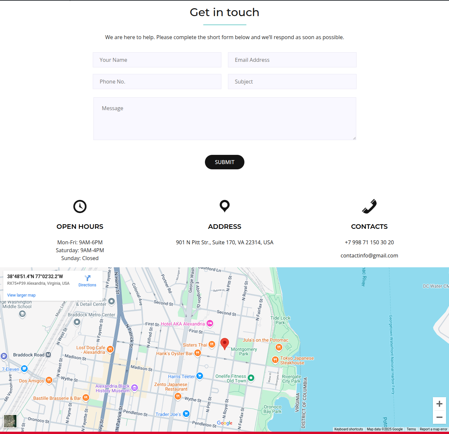Screen dimensions: 449x434
Task: Click the Your Name field
Action: click(157, 60)
